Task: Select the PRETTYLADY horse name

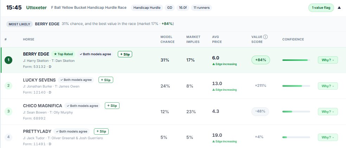Action: 37,131
